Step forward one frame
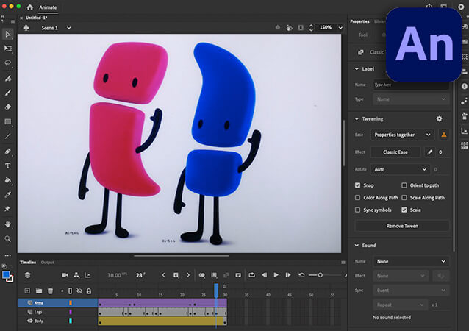The image size is (469, 331). point(288,275)
